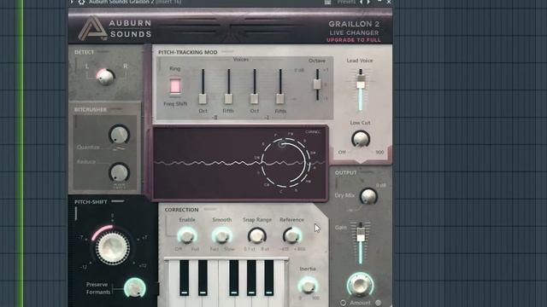Toggle the PITCH-TRACKING MOD section indicator
The width and height of the screenshot is (547, 307).
tap(227, 51)
